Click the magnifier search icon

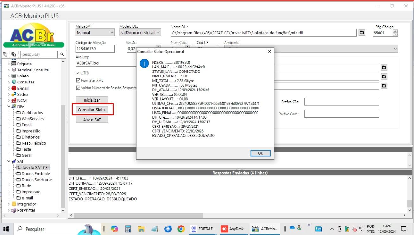pos(62,54)
